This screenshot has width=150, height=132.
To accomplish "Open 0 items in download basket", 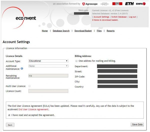I will (105, 20).
